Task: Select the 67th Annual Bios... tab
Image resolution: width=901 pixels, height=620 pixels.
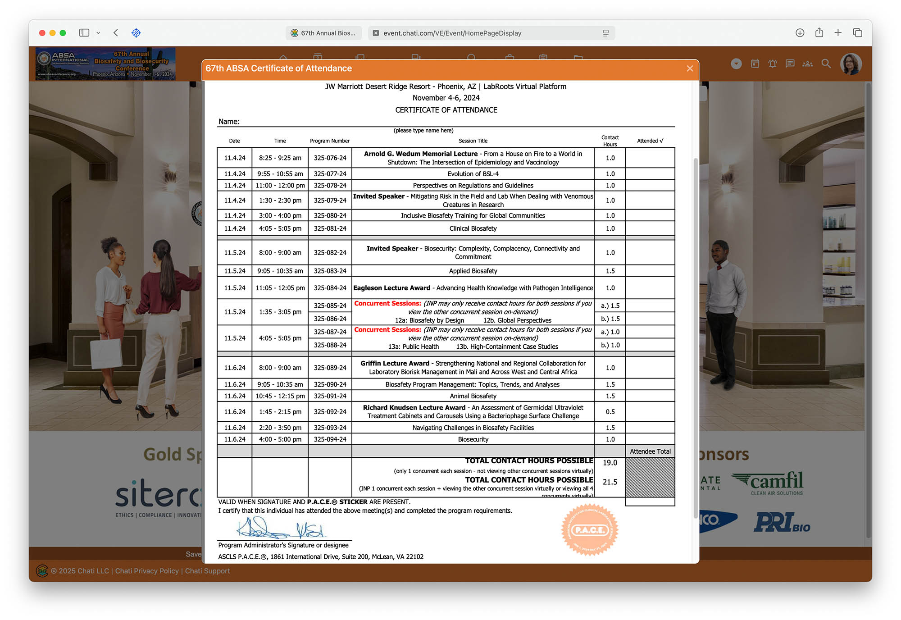Action: [x=323, y=33]
